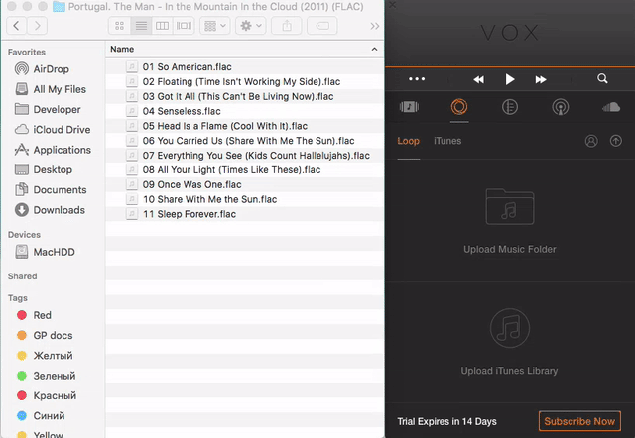
Task: Select 04 Senseless.flac
Action: point(245,111)
